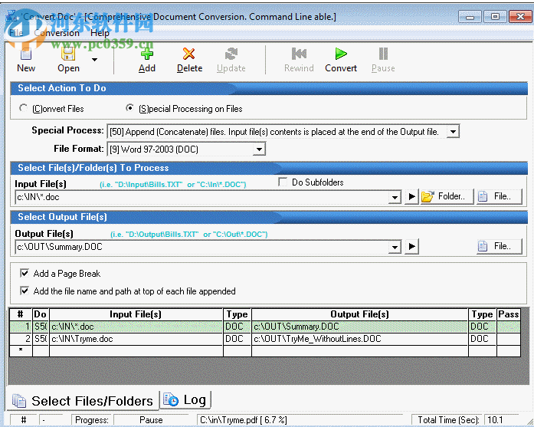Click the Update toolbar icon
This screenshot has width=534, height=427.
[x=231, y=54]
